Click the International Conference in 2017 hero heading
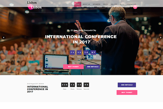Screen dimensions: 163x109 coord(81,39)
